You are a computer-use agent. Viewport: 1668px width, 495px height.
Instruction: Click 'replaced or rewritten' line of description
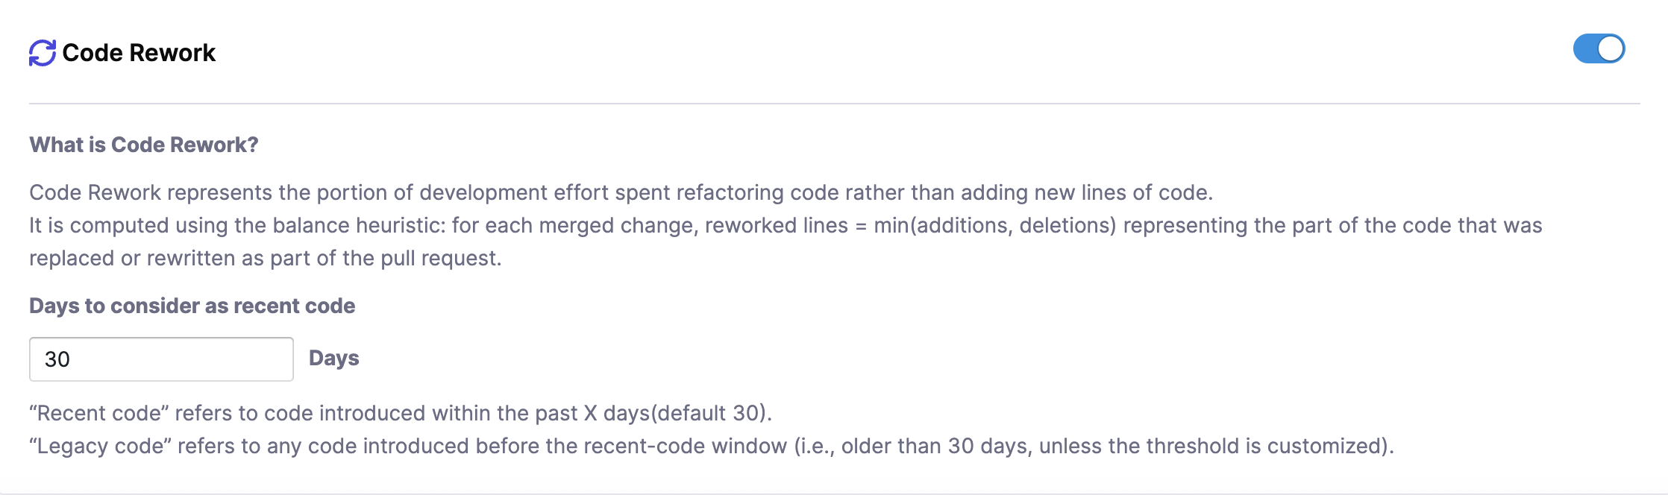[134, 258]
